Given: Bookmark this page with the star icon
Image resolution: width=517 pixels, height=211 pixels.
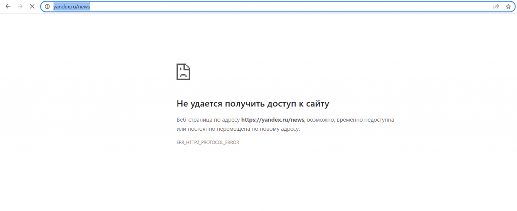Looking at the screenshot, I should click(508, 6).
